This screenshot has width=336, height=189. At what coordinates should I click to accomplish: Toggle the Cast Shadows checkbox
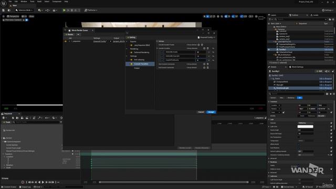tap(299, 148)
